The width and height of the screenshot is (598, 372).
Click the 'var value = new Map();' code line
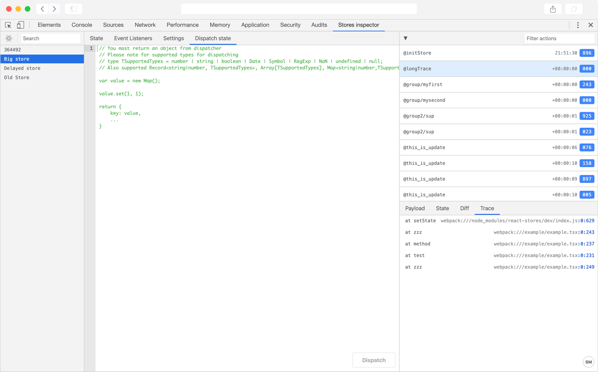129,81
